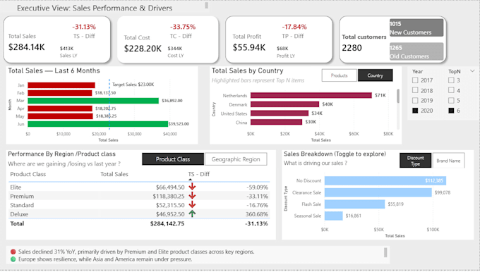Viewport: 480px width, 272px height.
Task: Expand the TopN slicer chevron
Action: click(472, 71)
